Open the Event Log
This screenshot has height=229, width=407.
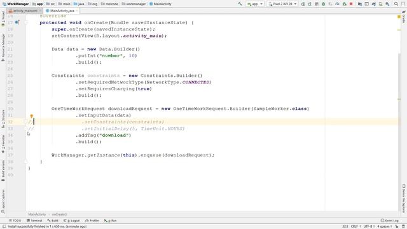pyautogui.click(x=389, y=221)
